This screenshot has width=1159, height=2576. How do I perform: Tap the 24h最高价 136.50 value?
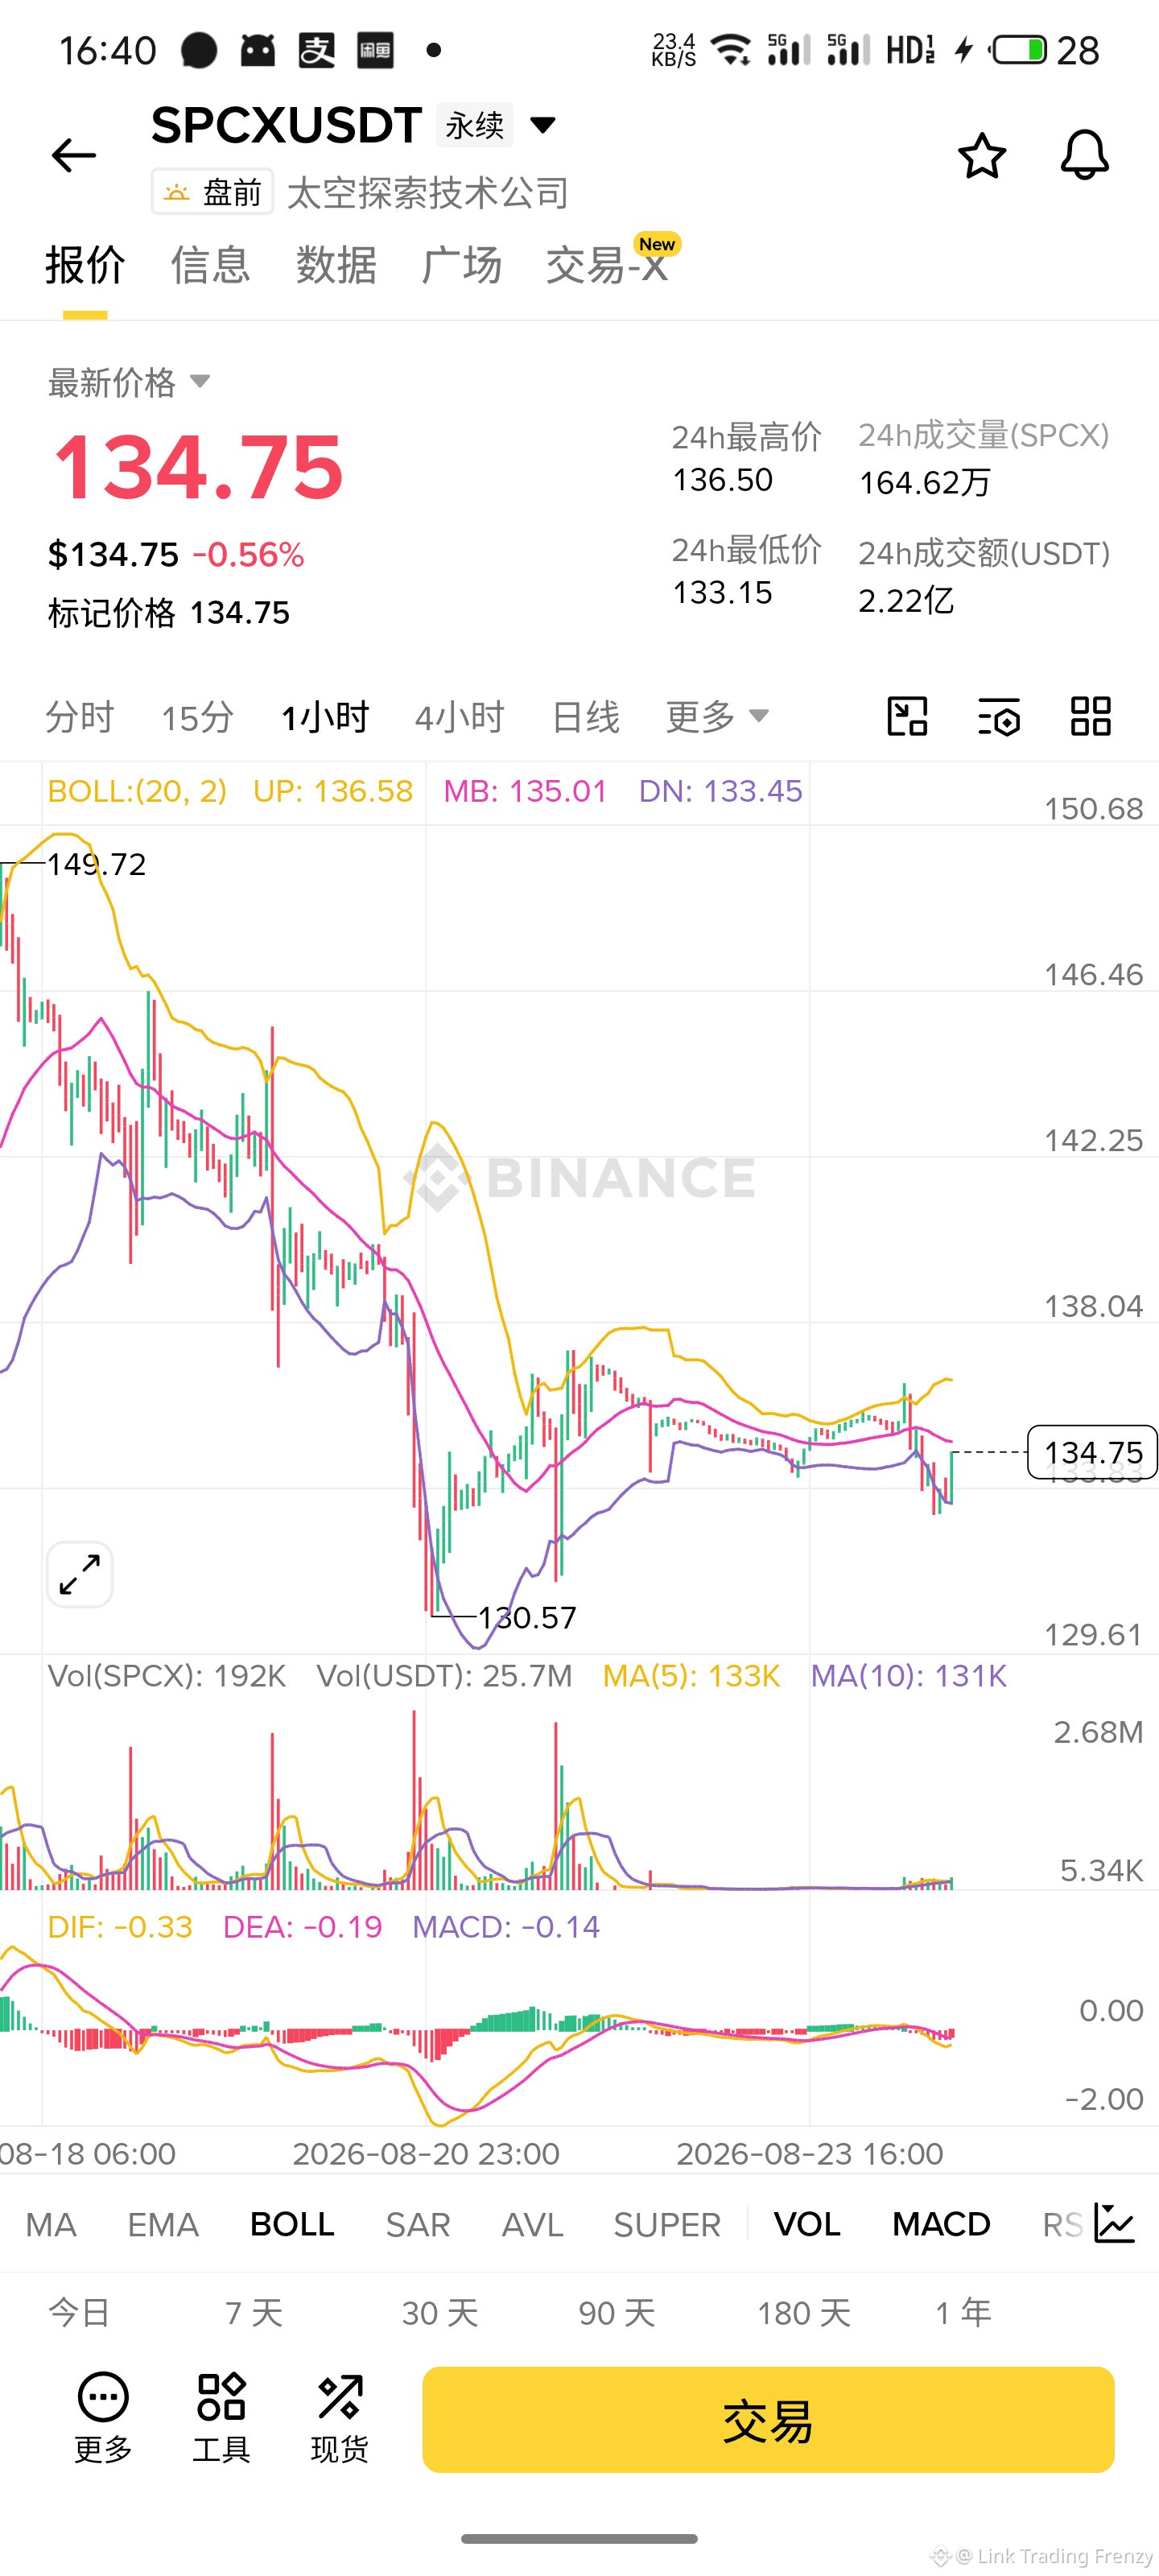(723, 480)
